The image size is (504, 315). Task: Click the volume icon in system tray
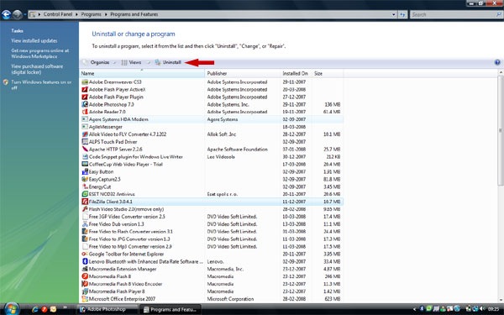coord(483,309)
